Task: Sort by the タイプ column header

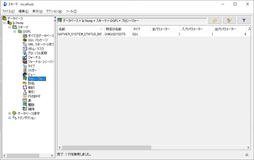Action: click(x=141, y=29)
